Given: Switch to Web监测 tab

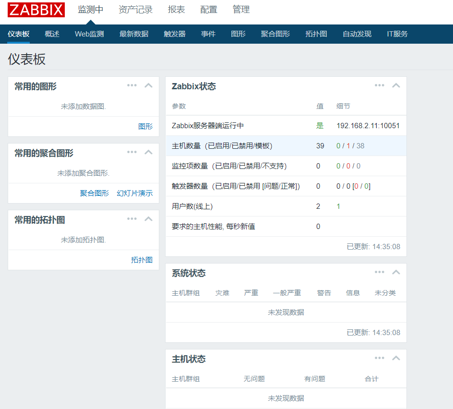Looking at the screenshot, I should [89, 34].
